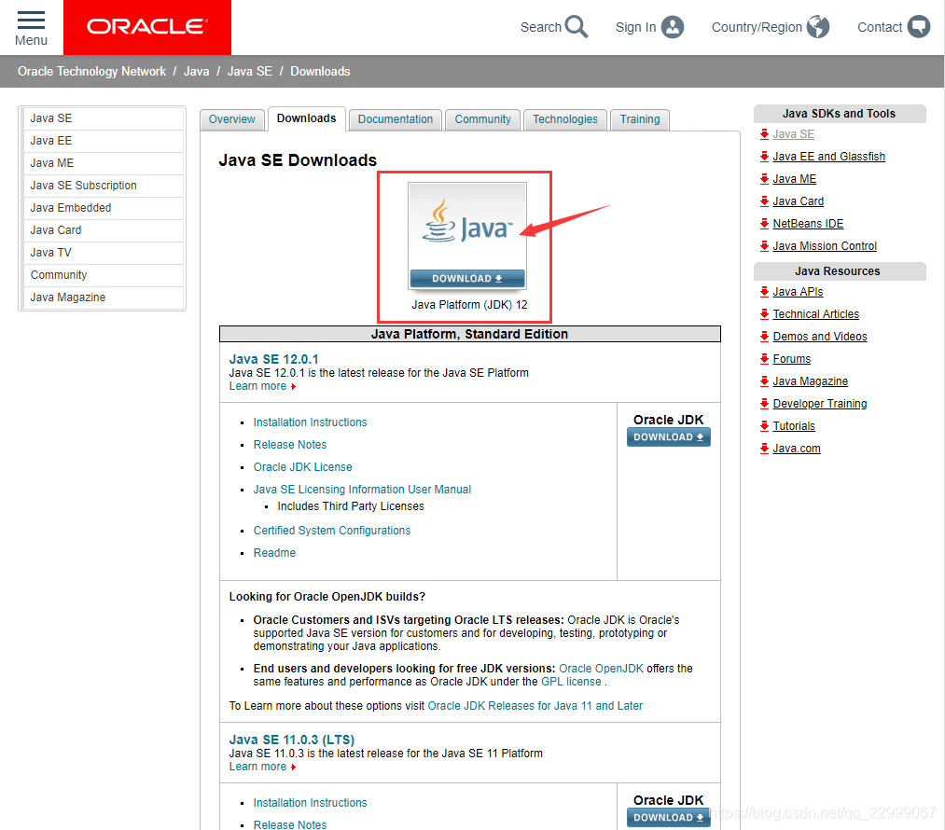Open Java SE Subscription in the sidebar

tap(103, 185)
